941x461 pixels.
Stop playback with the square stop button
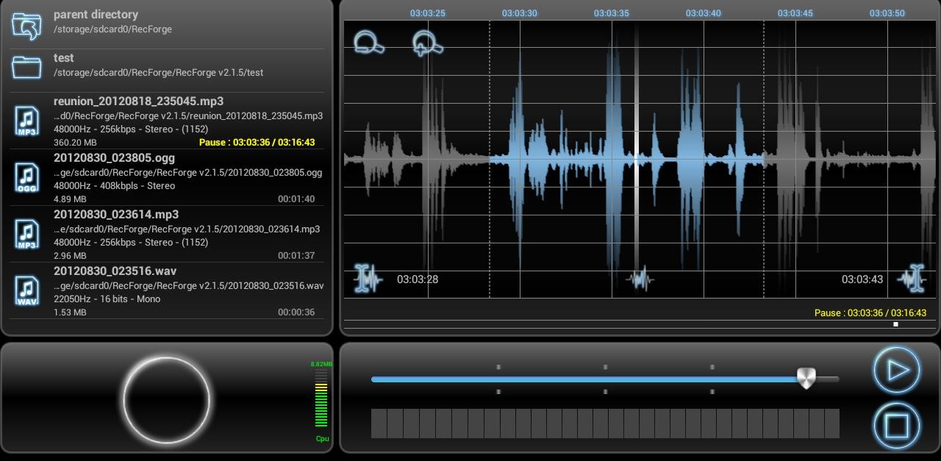click(897, 425)
